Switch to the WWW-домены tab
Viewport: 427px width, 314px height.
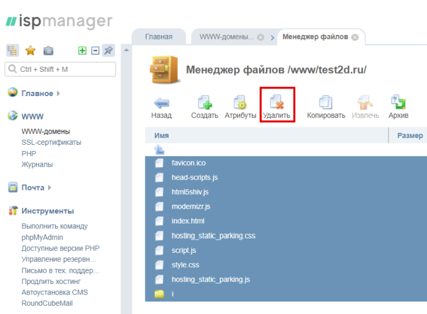(227, 36)
